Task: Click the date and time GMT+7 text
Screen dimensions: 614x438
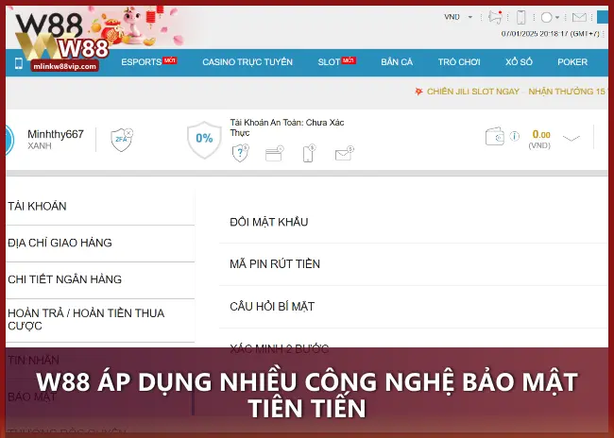Action: (550, 34)
